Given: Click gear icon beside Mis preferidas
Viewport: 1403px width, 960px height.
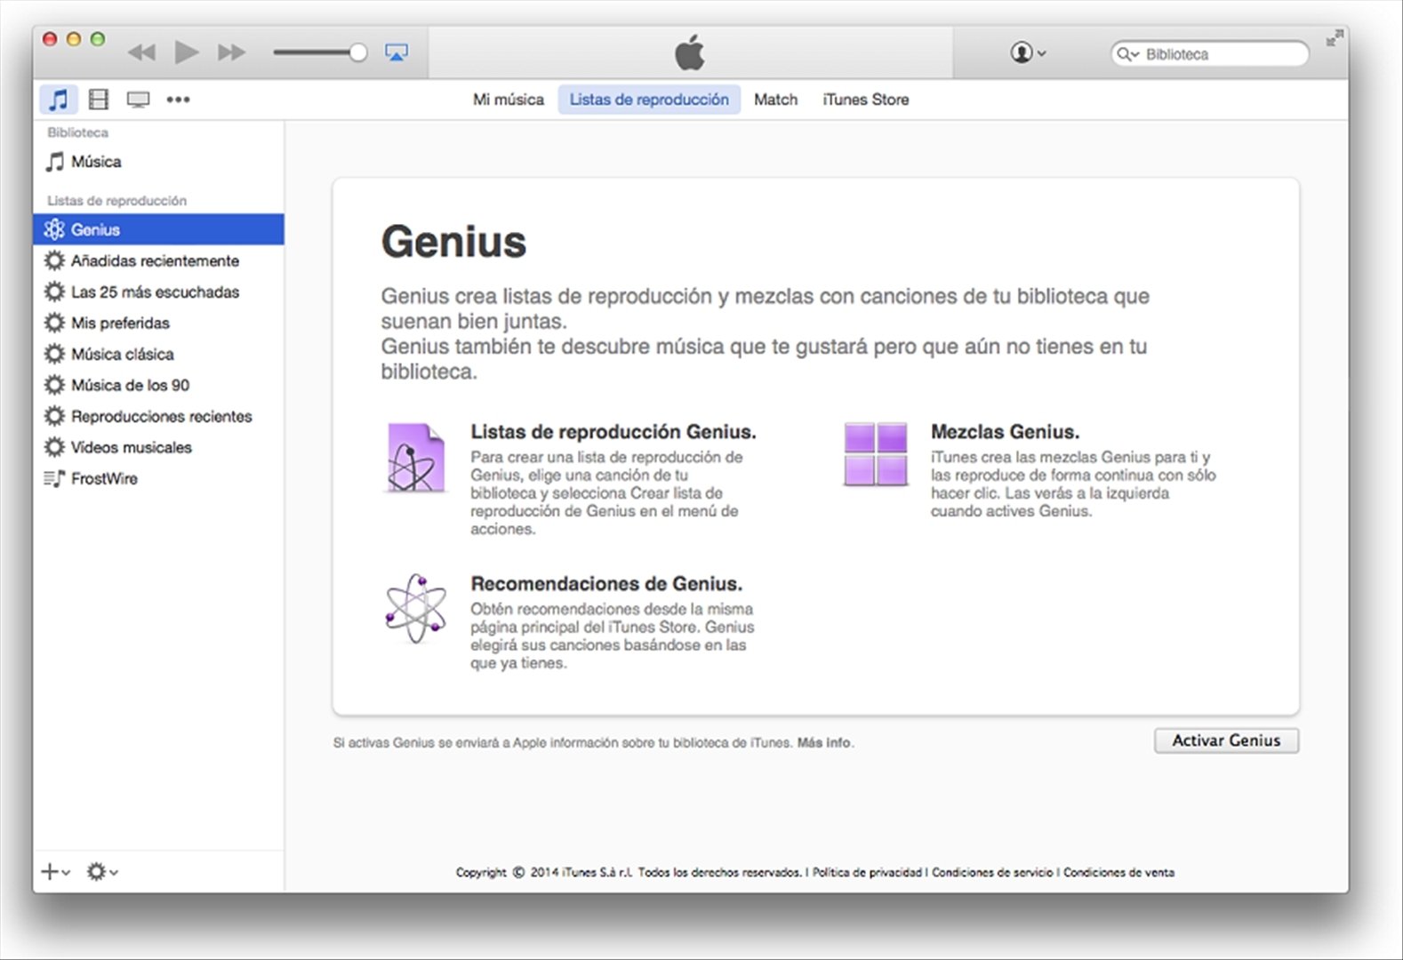Looking at the screenshot, I should (x=54, y=323).
